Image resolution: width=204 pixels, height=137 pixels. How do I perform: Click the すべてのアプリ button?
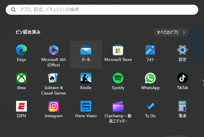(171, 32)
